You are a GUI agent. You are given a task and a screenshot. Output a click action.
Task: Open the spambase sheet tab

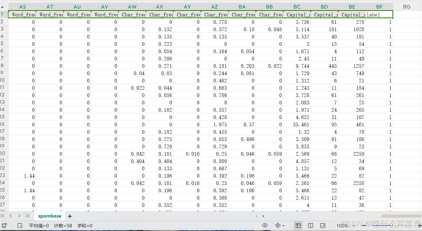[50, 216]
